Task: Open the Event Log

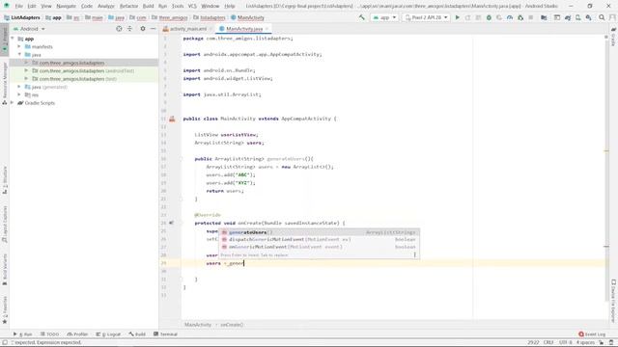Action: pos(592,334)
